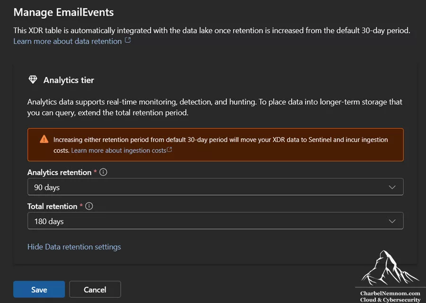Show info tooltip for Analytics retention
This screenshot has height=303, width=426.
tap(103, 172)
